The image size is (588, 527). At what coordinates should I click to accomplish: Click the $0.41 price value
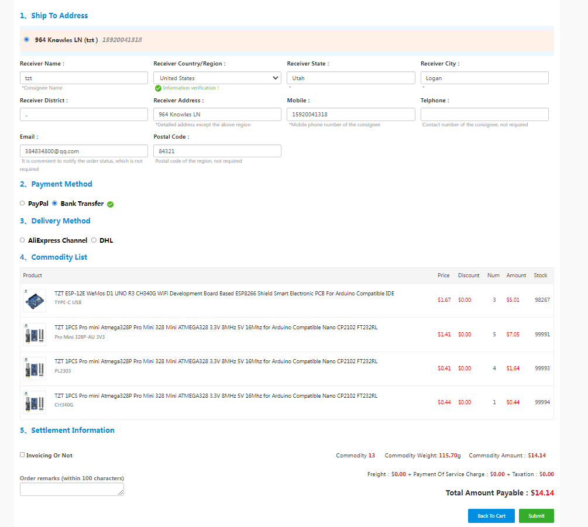click(x=444, y=368)
